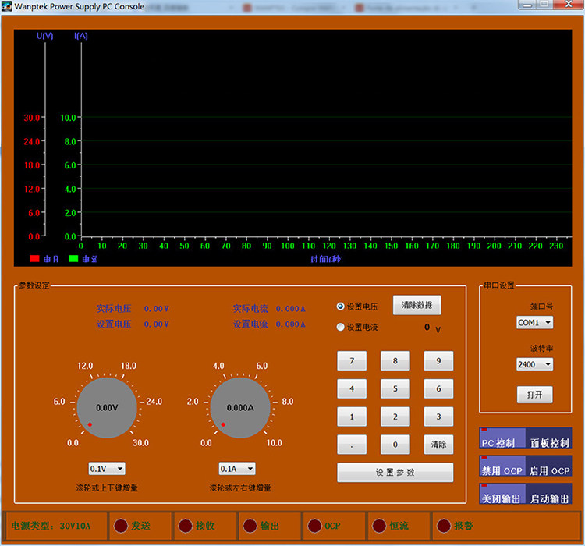The height and width of the screenshot is (546, 585).
Task: Click the OCP status indicator light
Action: point(314,526)
